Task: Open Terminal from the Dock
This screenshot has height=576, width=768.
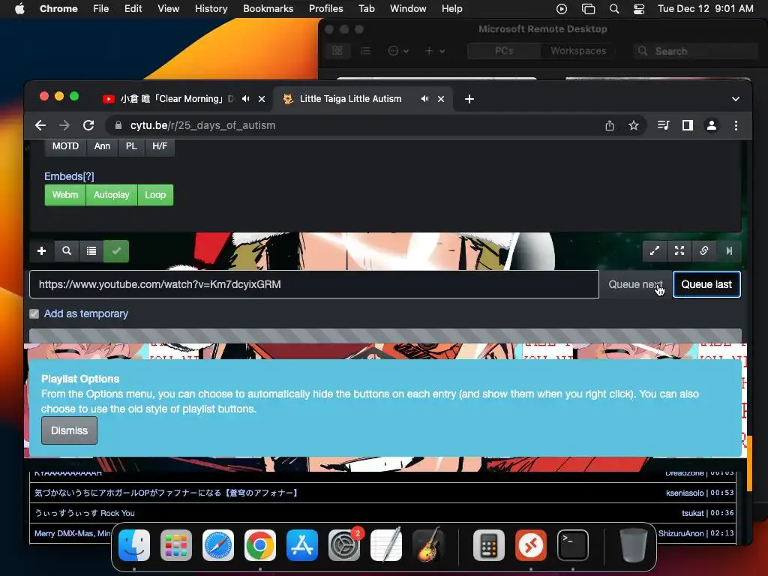Action: tap(572, 545)
